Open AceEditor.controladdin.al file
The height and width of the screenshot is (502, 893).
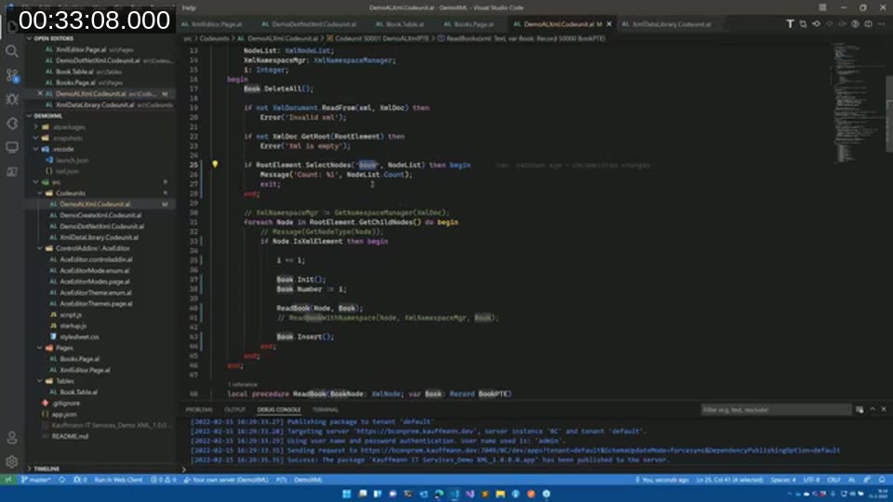click(96, 259)
